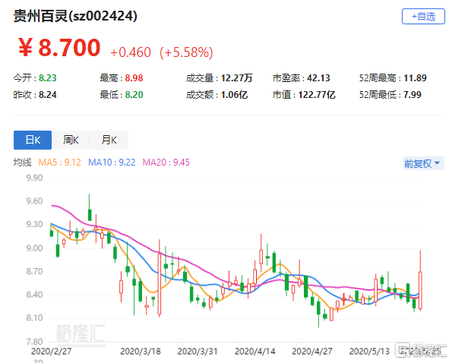This screenshot has height=363, width=452.
Task: Select the MA5 : 9.12 indicator label
Action: tap(60, 163)
